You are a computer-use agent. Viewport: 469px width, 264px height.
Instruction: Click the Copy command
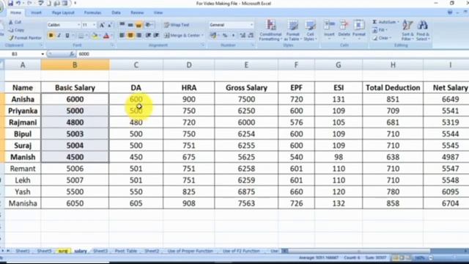tap(16, 30)
